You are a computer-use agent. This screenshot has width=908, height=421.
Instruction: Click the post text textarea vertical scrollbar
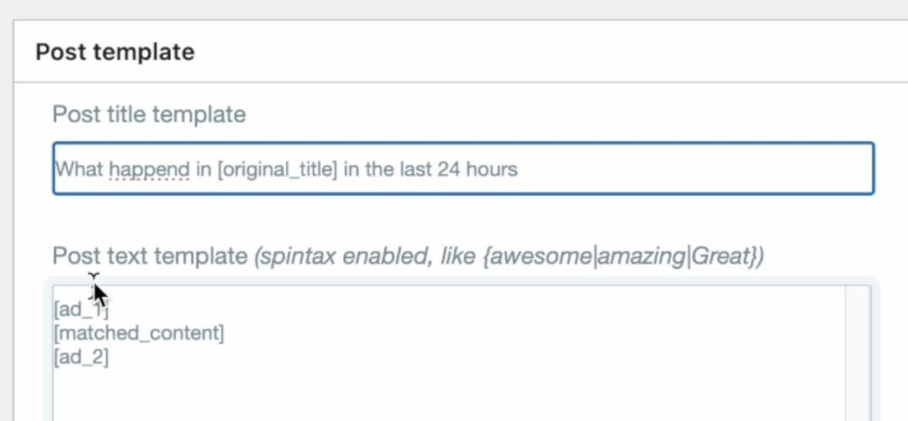859,355
